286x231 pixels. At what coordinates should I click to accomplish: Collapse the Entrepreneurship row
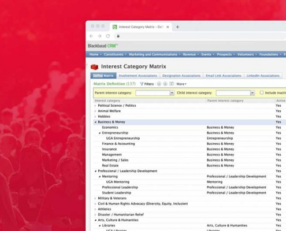(99, 133)
